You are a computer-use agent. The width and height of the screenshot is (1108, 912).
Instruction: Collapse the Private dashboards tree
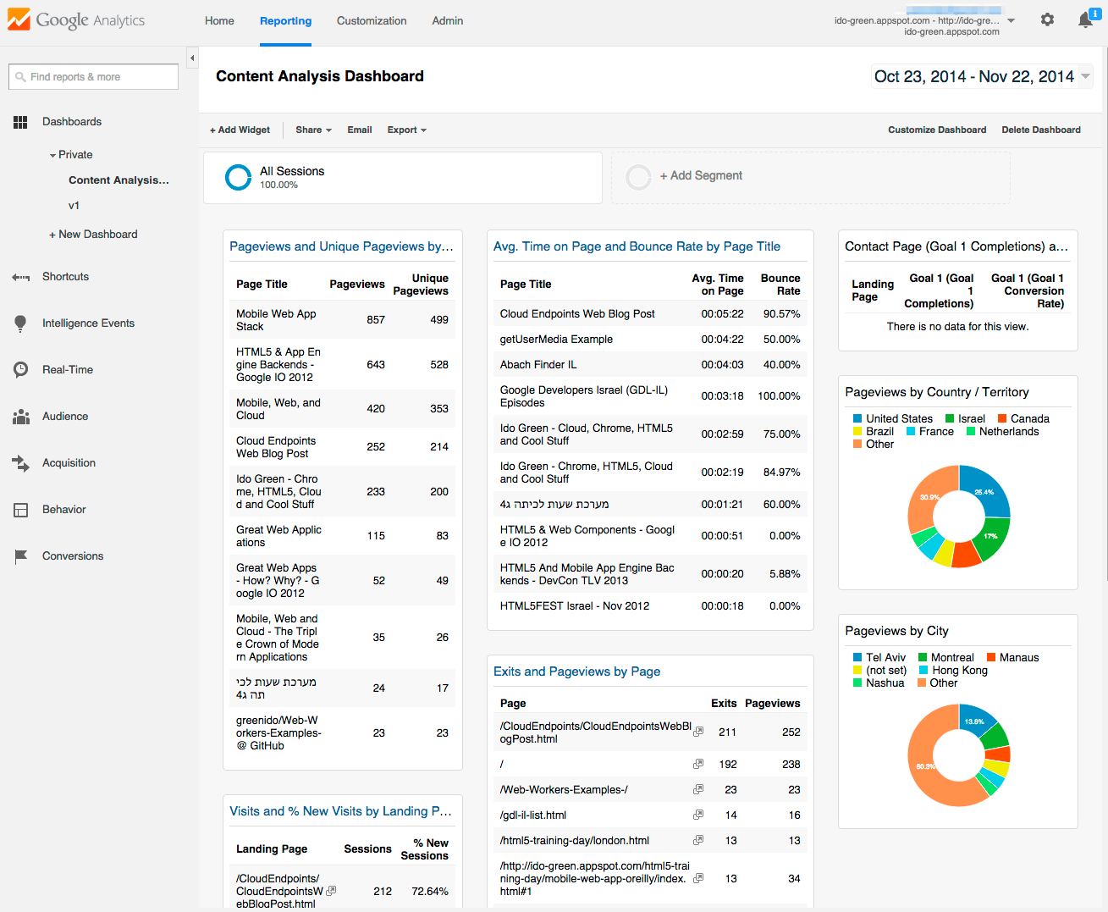(x=52, y=155)
